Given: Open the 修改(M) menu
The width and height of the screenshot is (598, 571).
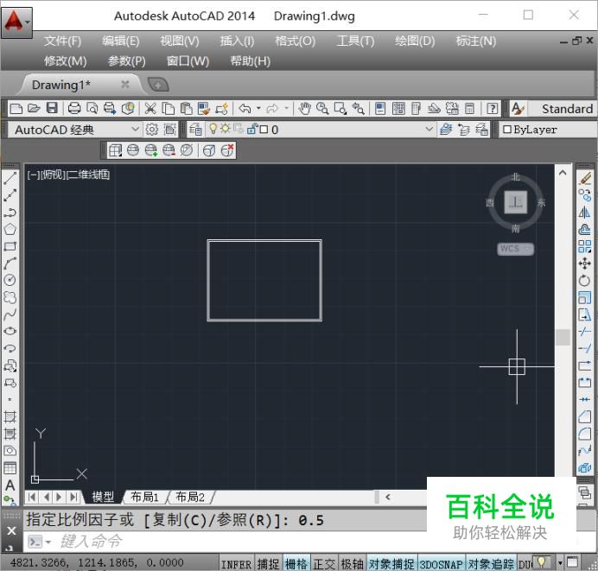Looking at the screenshot, I should click(65, 61).
